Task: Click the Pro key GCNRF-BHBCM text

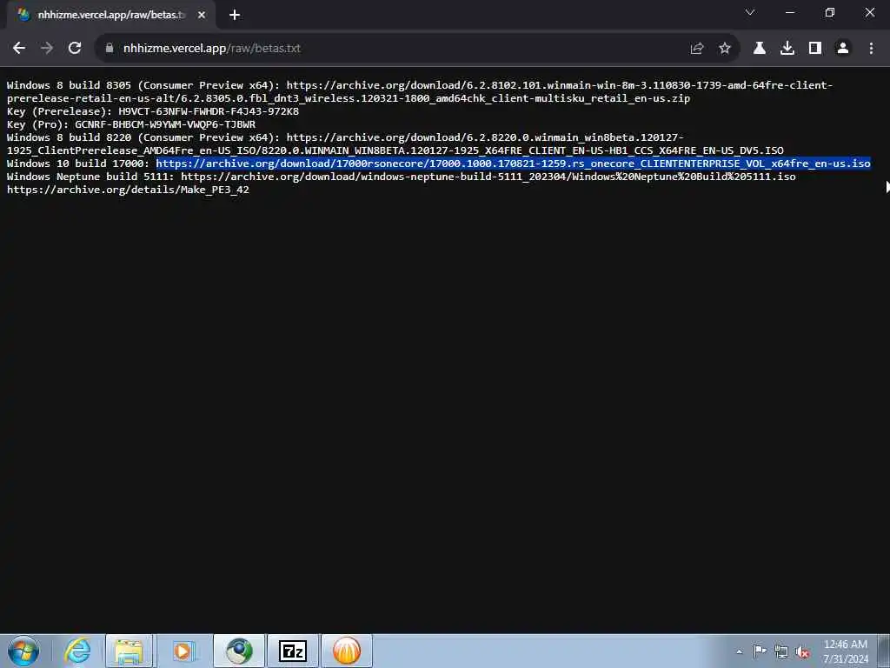Action: coord(165,124)
